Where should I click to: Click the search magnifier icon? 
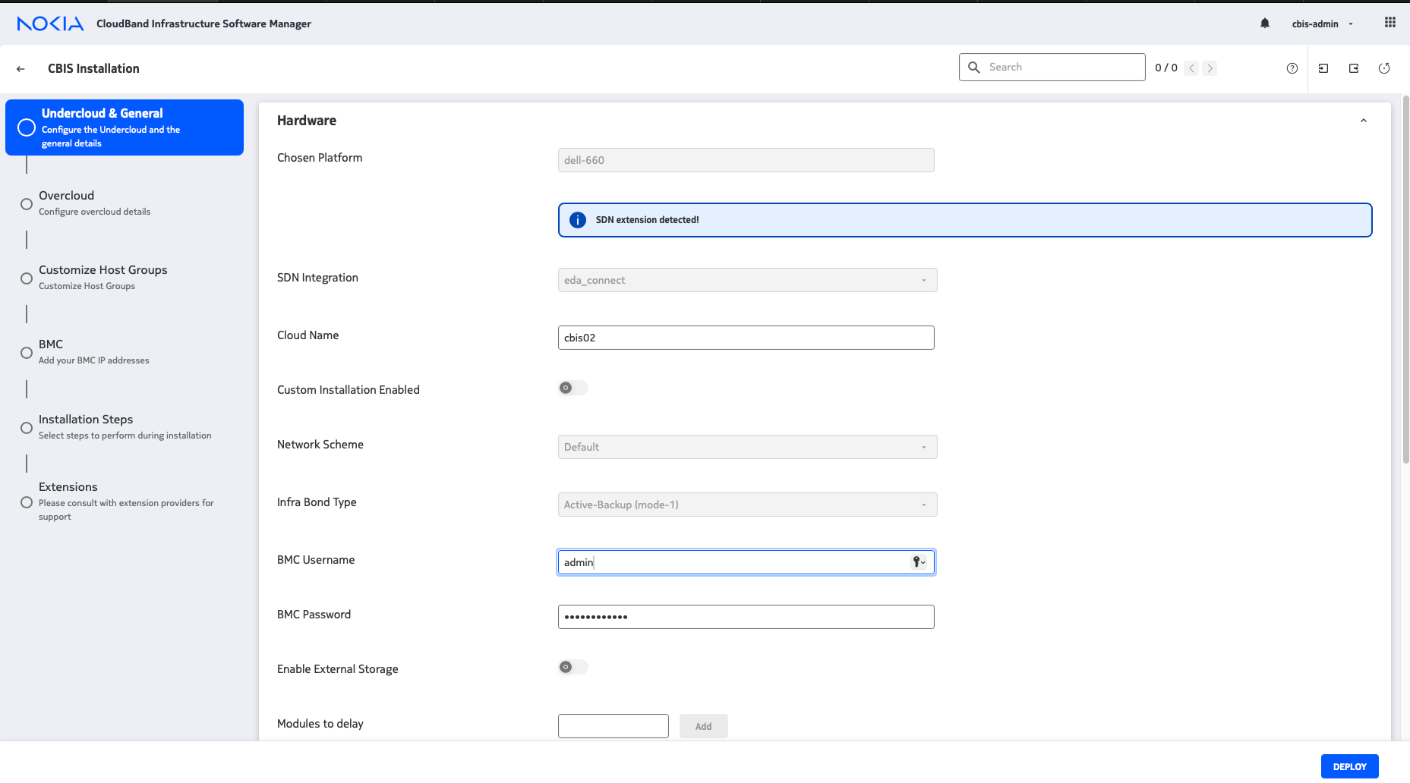[x=974, y=68]
